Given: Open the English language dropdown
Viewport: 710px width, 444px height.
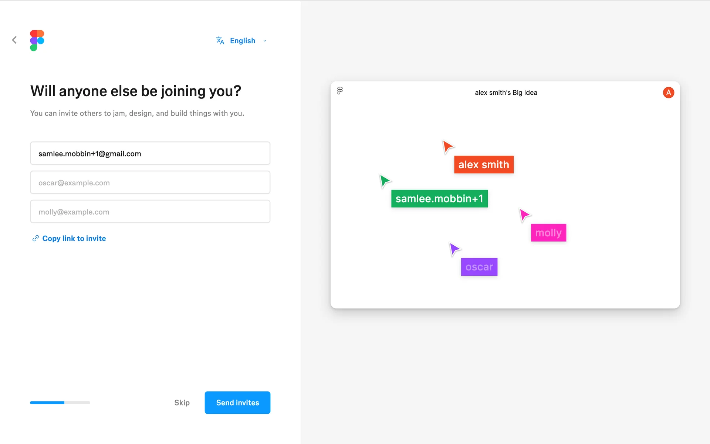Looking at the screenshot, I should click(242, 41).
